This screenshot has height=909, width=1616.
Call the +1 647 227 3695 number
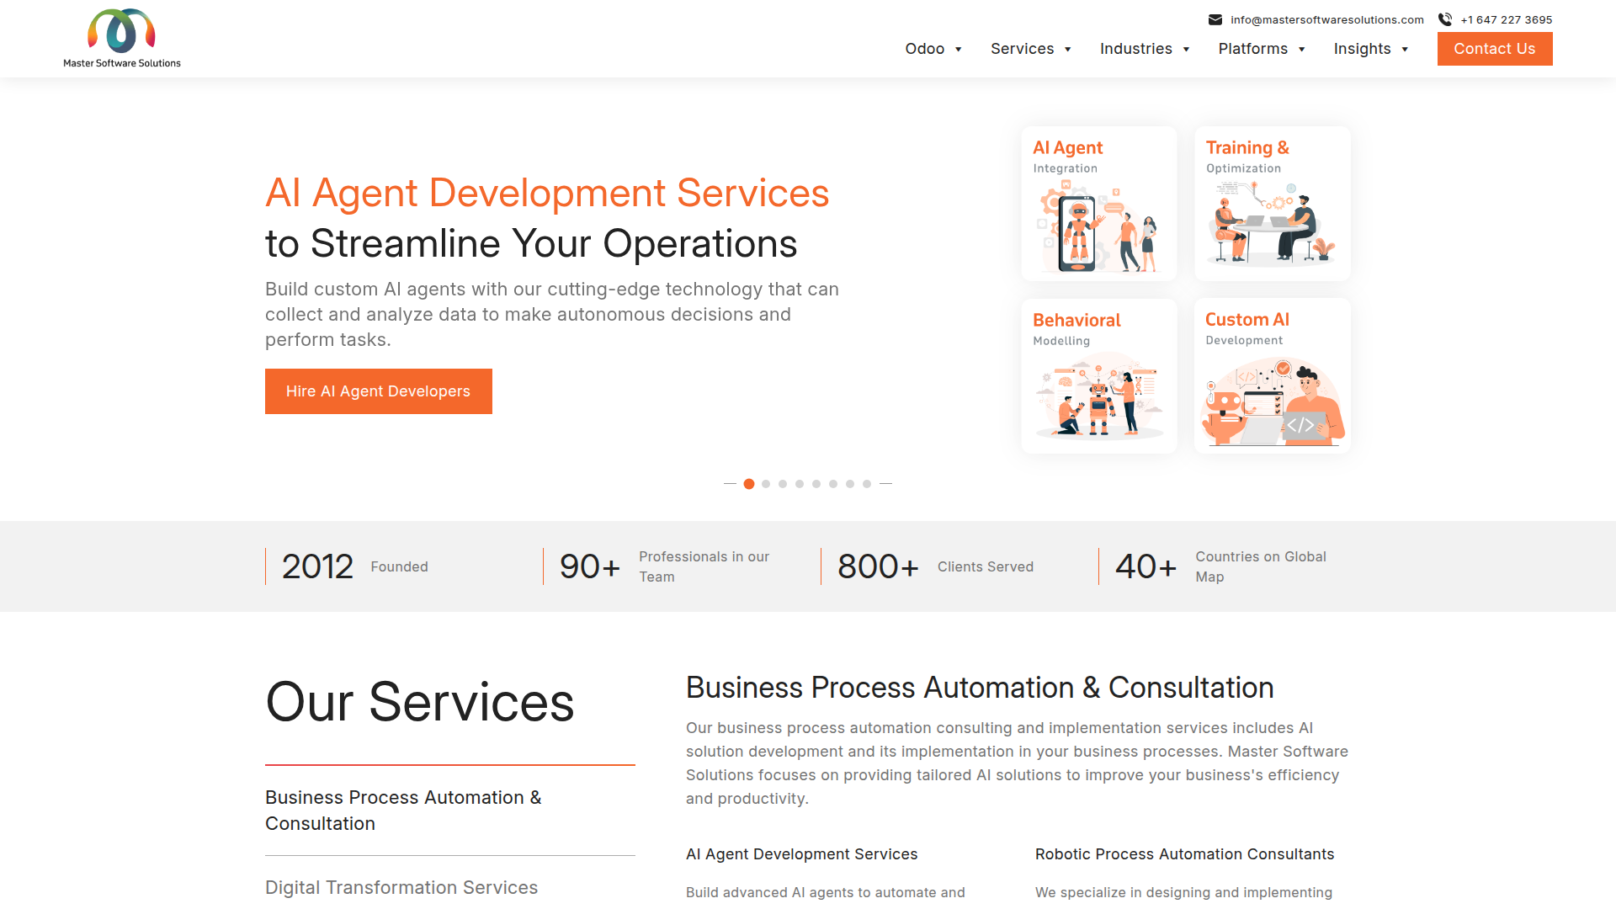[1507, 19]
